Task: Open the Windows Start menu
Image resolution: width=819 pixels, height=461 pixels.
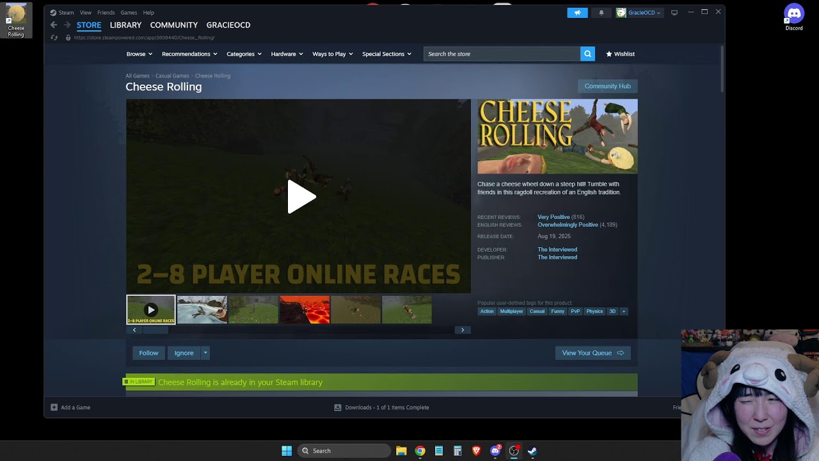Action: pos(287,451)
